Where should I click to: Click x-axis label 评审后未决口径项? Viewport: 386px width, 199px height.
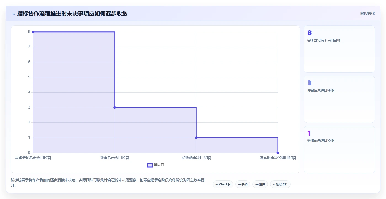point(115,158)
